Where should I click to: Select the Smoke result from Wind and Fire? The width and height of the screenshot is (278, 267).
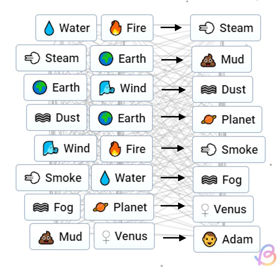click(x=228, y=150)
